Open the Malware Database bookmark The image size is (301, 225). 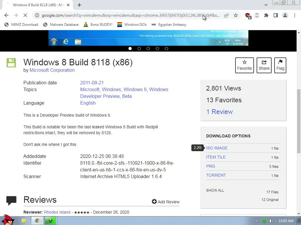point(61,25)
